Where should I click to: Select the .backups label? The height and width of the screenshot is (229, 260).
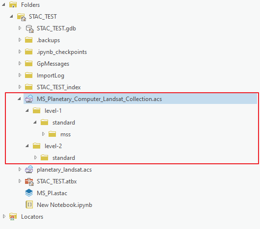(x=48, y=40)
